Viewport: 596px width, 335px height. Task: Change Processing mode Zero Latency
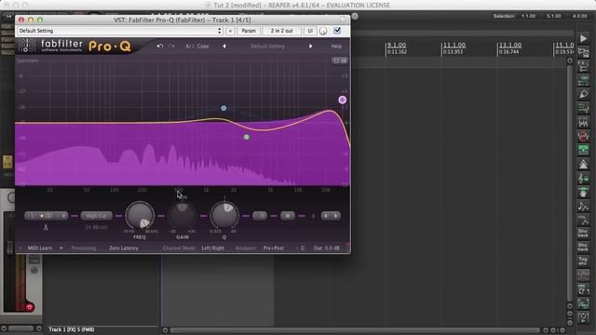pyautogui.click(x=124, y=248)
